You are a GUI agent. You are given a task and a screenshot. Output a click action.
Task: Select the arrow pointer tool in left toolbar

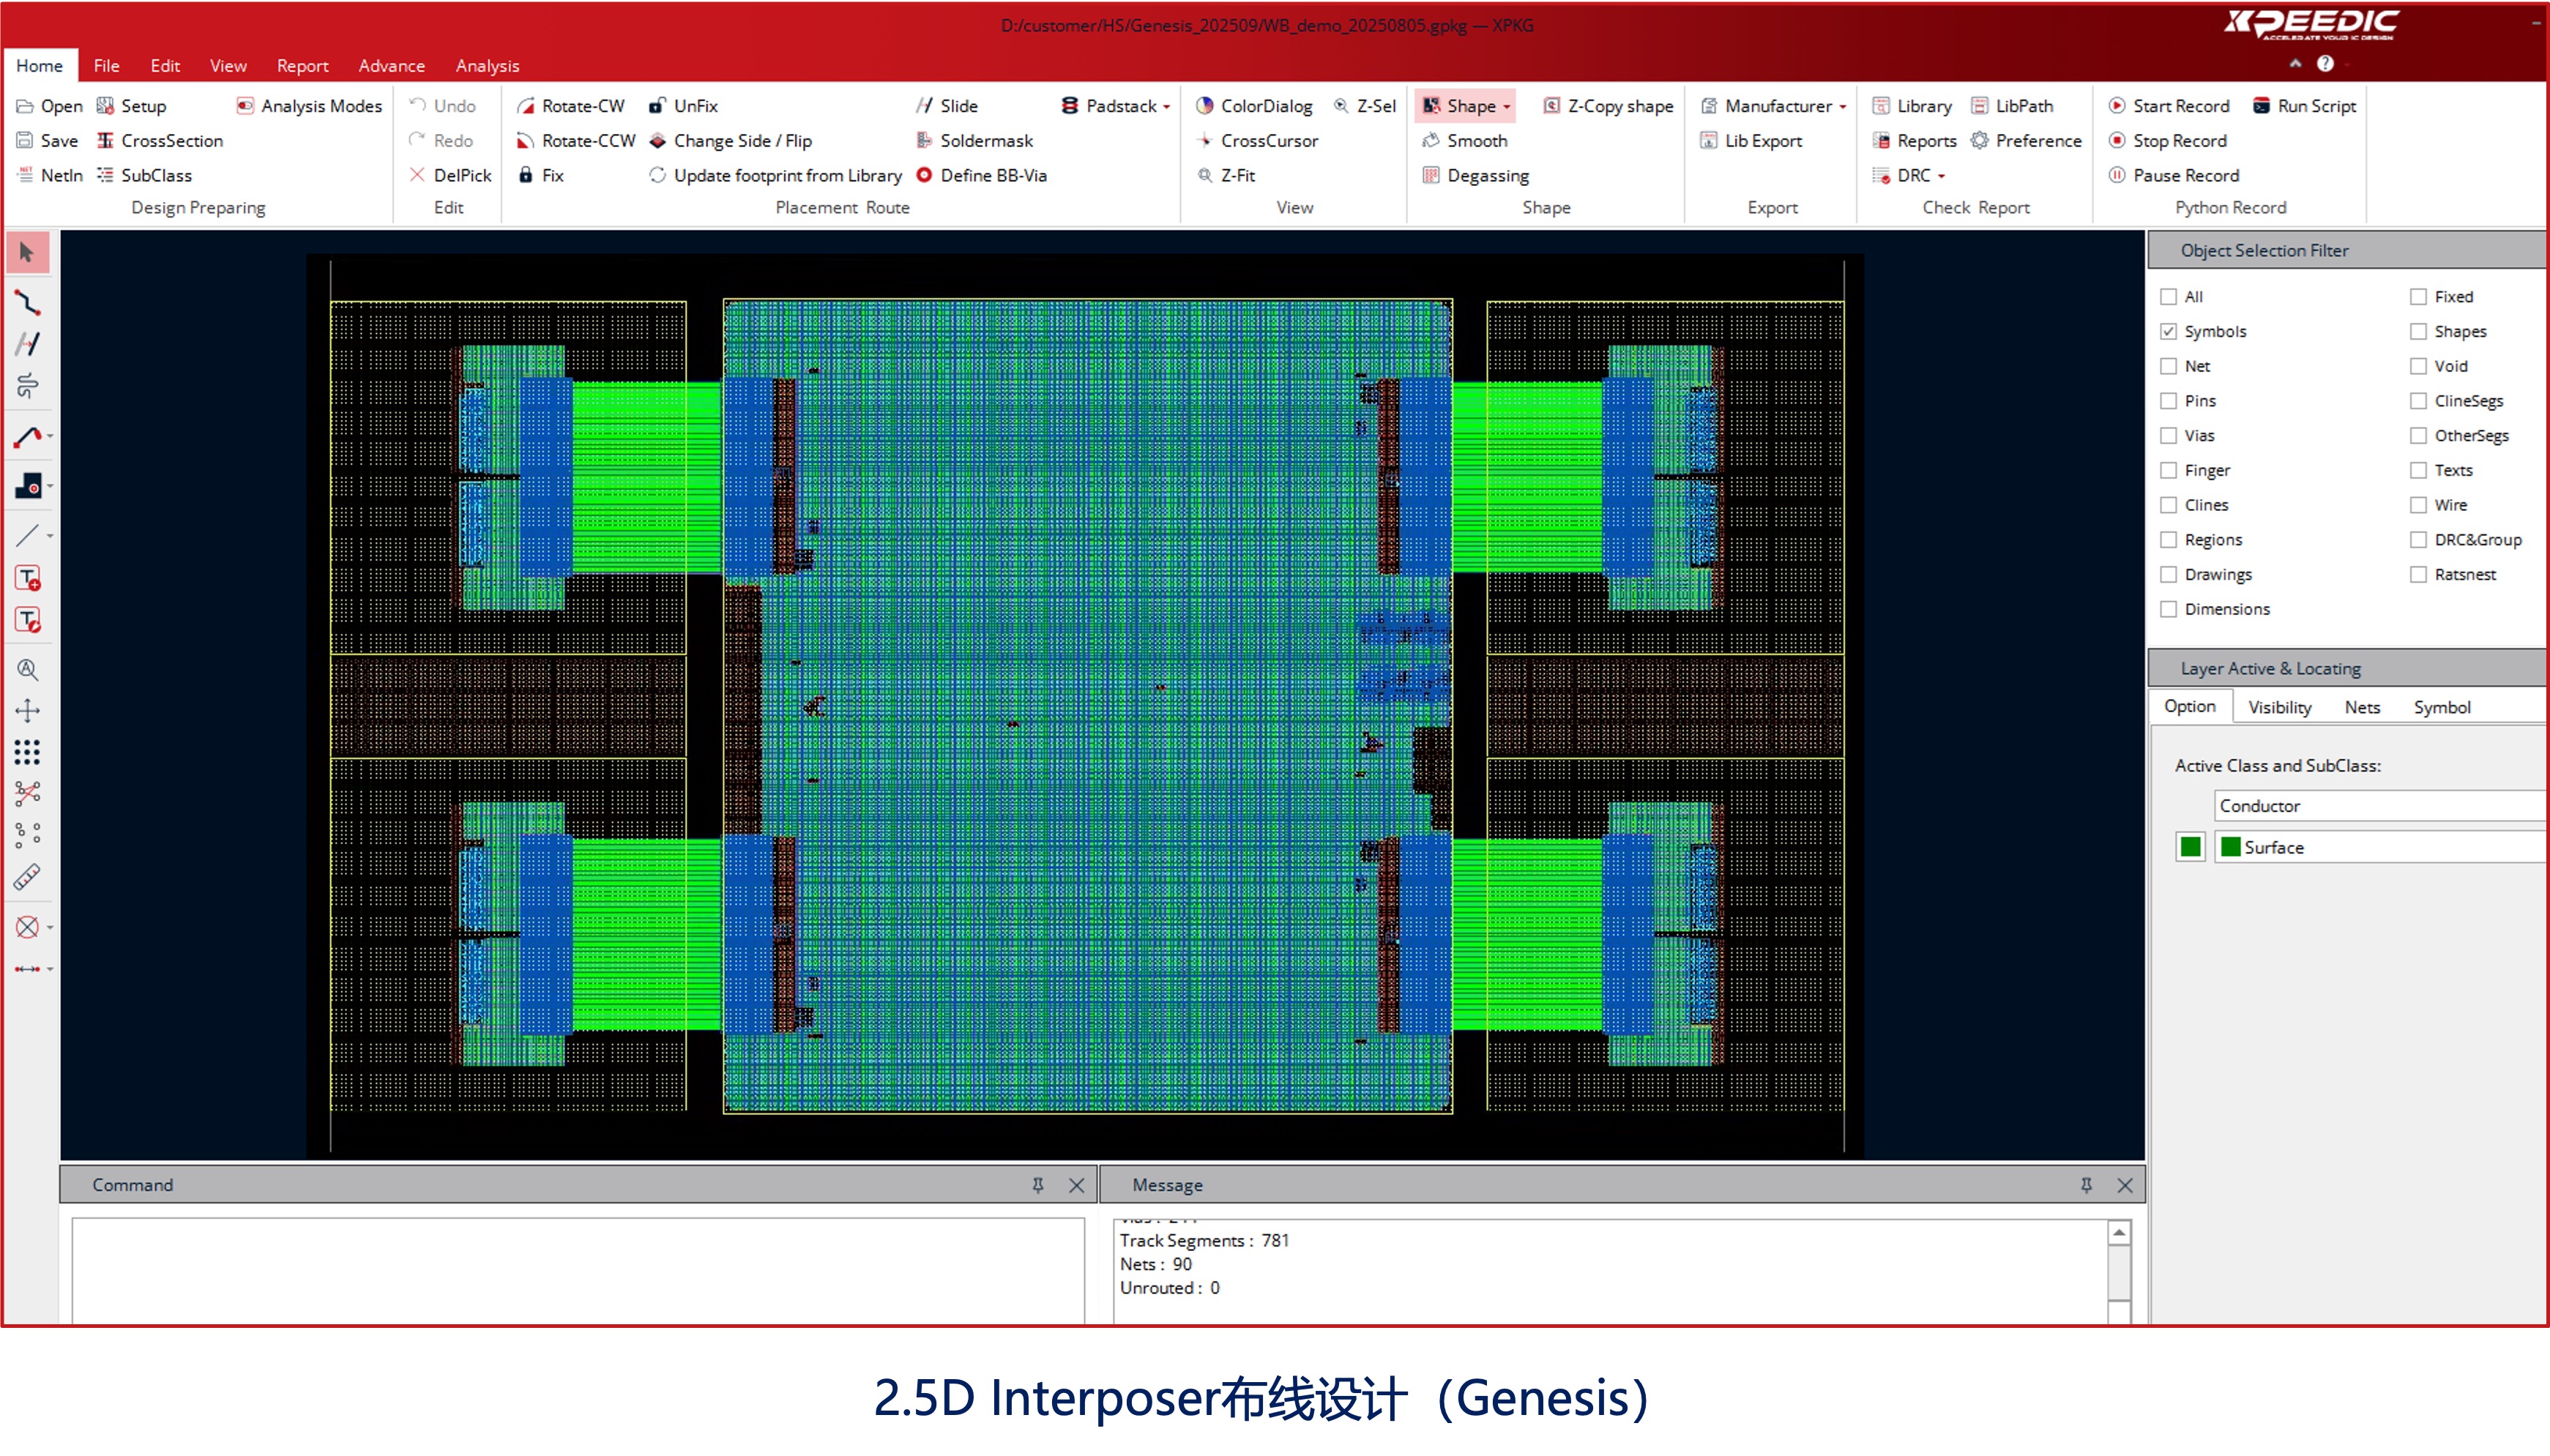[x=28, y=253]
